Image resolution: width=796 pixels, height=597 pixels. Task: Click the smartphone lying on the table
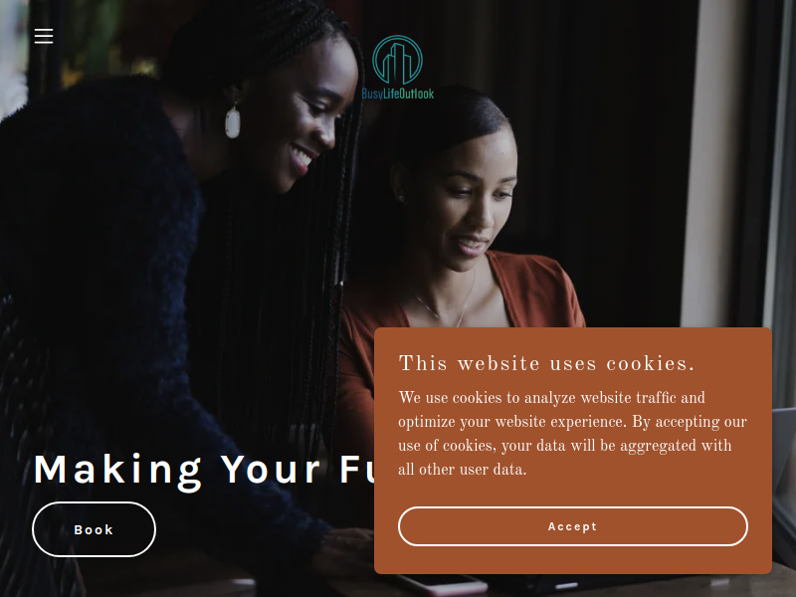441,584
